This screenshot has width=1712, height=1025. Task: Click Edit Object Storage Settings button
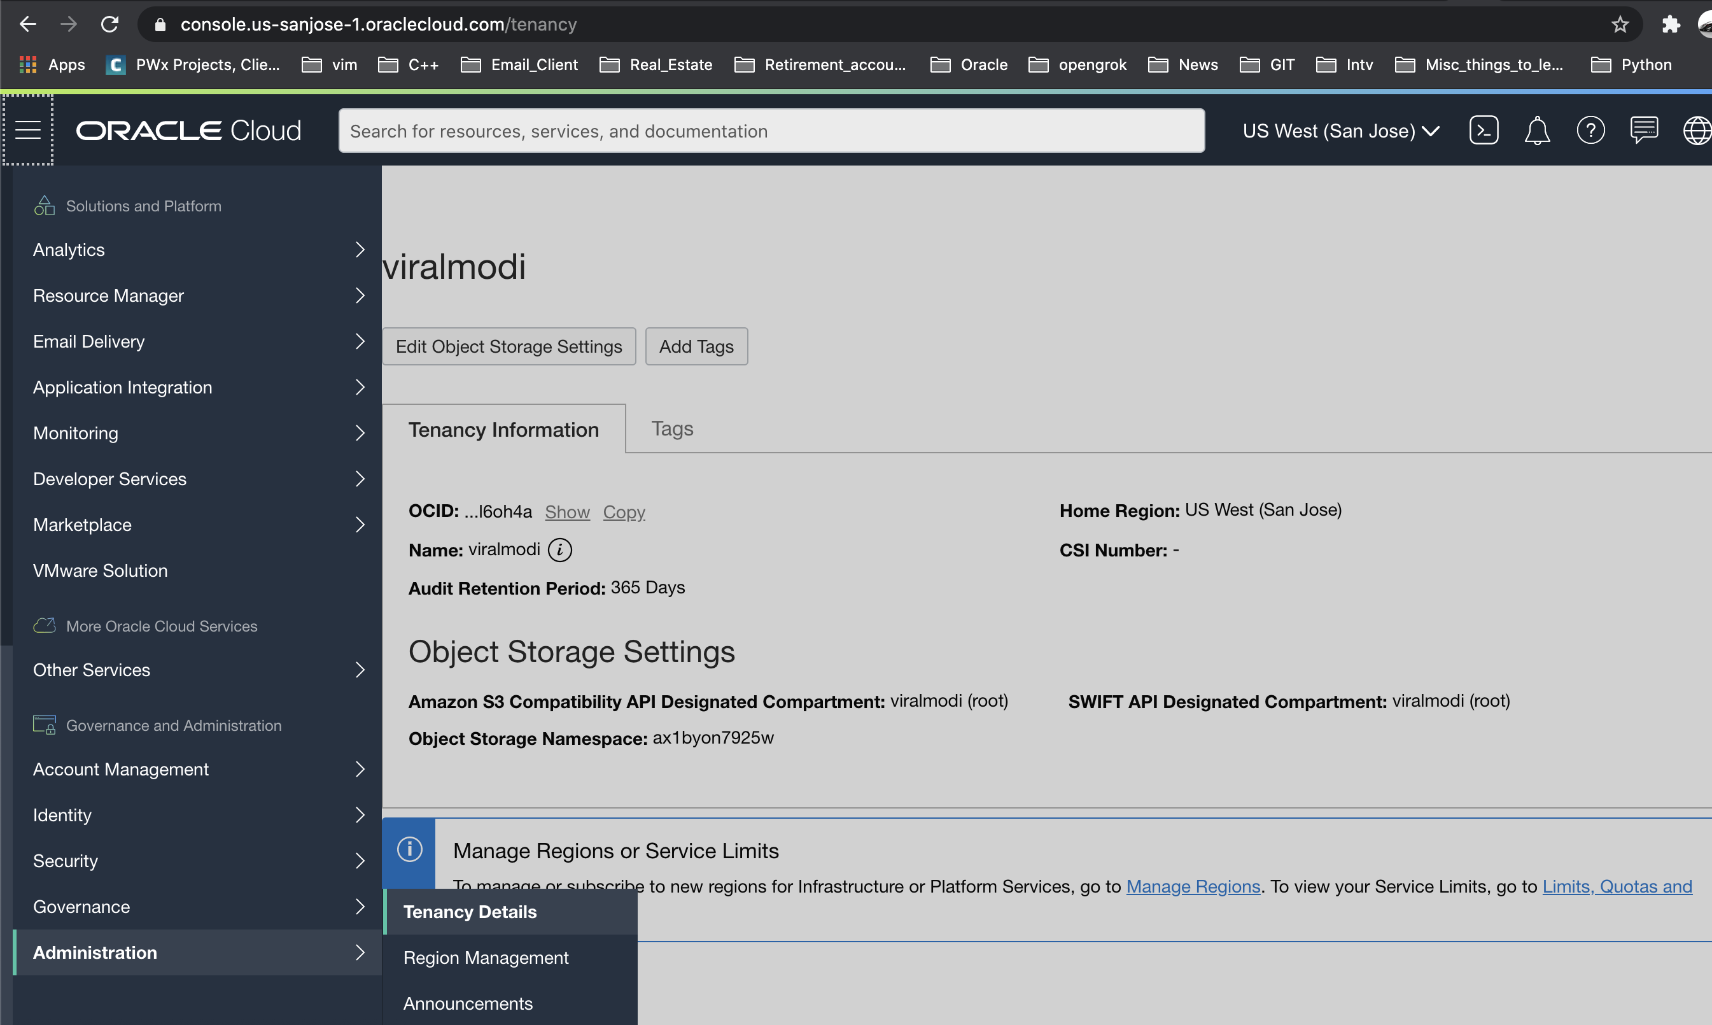509,346
